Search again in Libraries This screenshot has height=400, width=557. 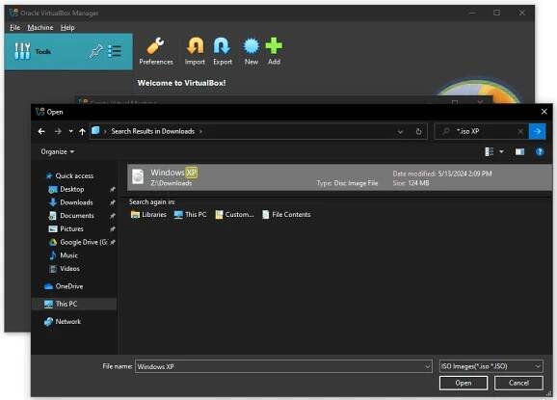(148, 215)
